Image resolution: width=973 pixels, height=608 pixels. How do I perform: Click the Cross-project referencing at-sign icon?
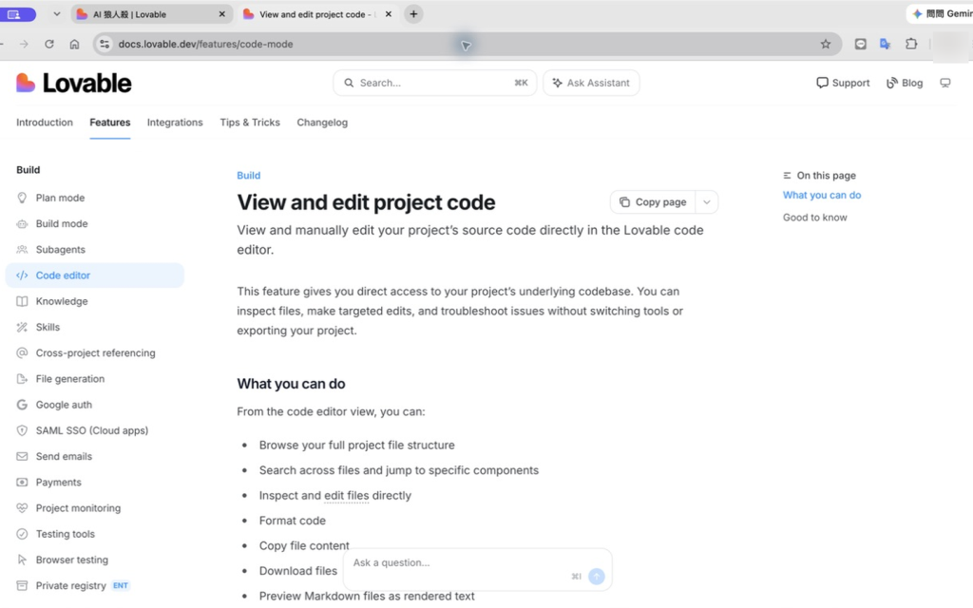click(22, 353)
